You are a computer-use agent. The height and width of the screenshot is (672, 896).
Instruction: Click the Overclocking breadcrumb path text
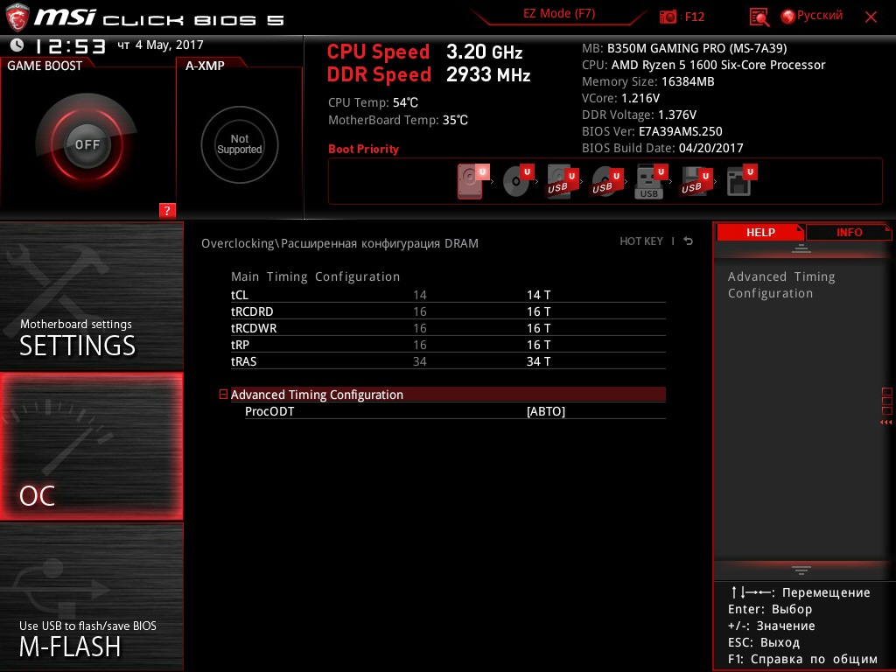pyautogui.click(x=339, y=243)
